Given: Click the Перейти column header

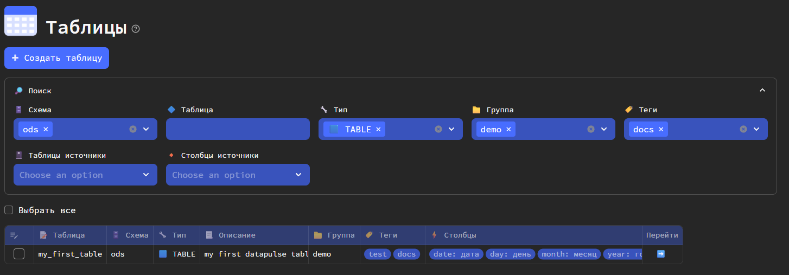Looking at the screenshot, I should [x=662, y=235].
